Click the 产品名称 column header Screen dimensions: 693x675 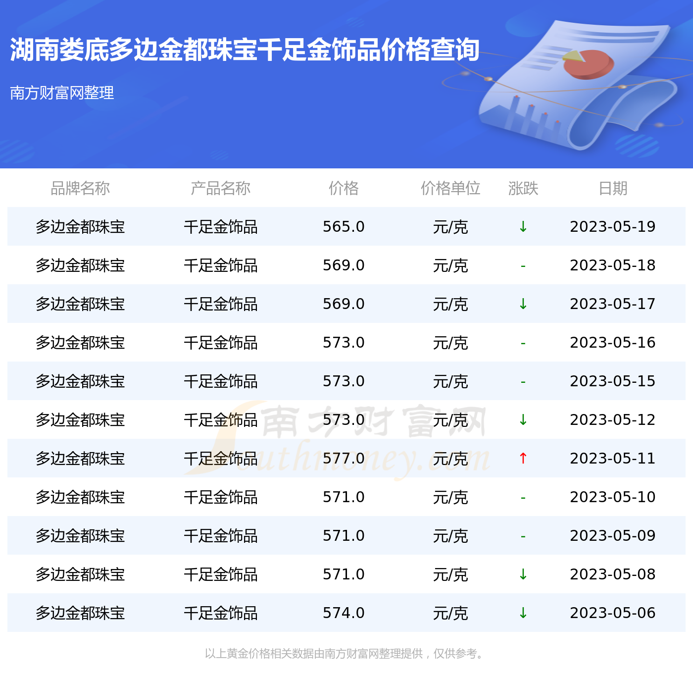tap(221, 188)
